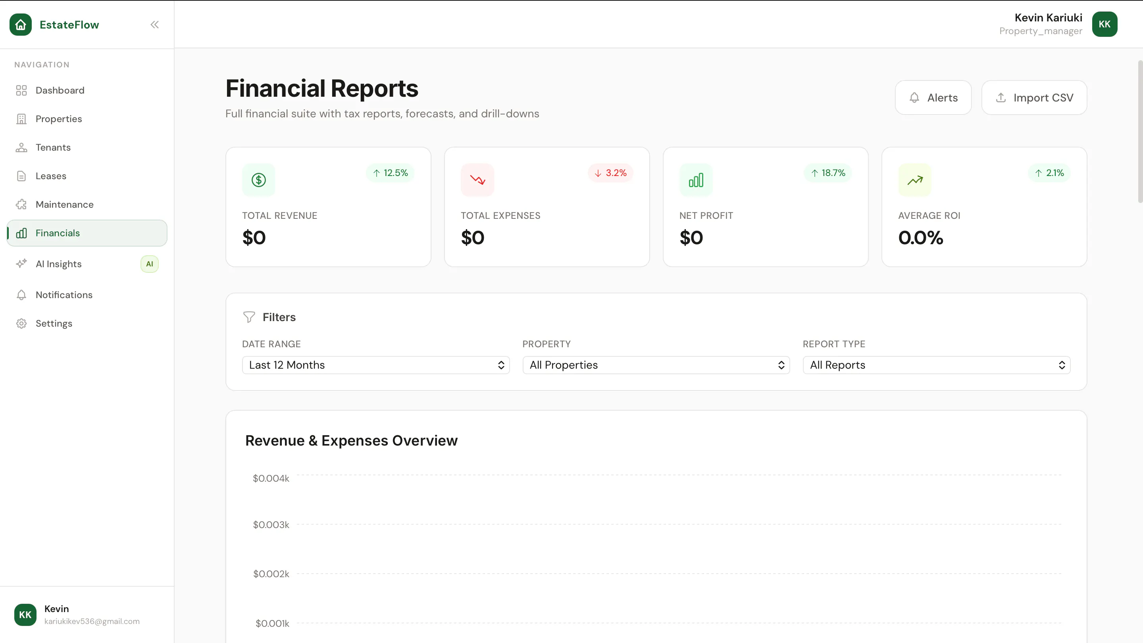Open the Date Range dropdown

tap(376, 365)
